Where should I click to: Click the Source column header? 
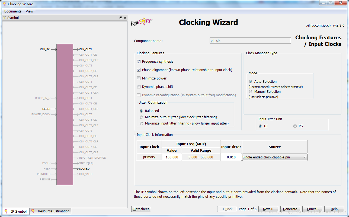275,147
